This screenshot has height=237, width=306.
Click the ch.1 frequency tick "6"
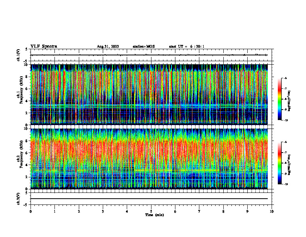point(27,89)
